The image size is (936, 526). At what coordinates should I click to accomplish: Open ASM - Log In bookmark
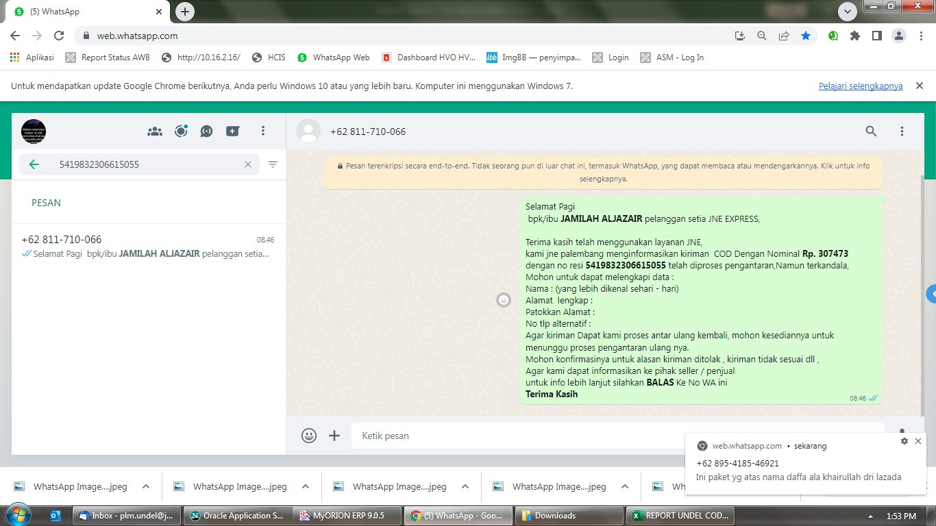pos(672,58)
